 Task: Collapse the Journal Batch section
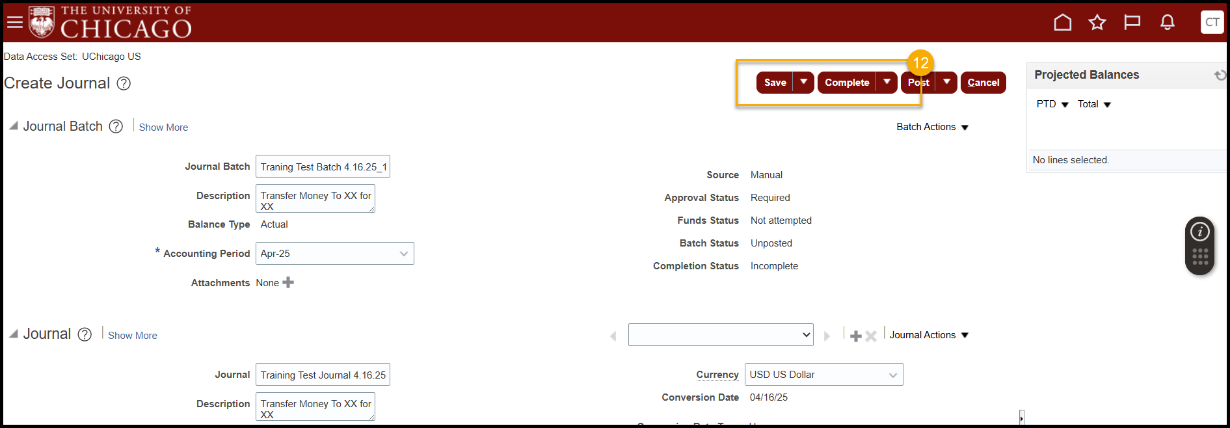[x=13, y=126]
